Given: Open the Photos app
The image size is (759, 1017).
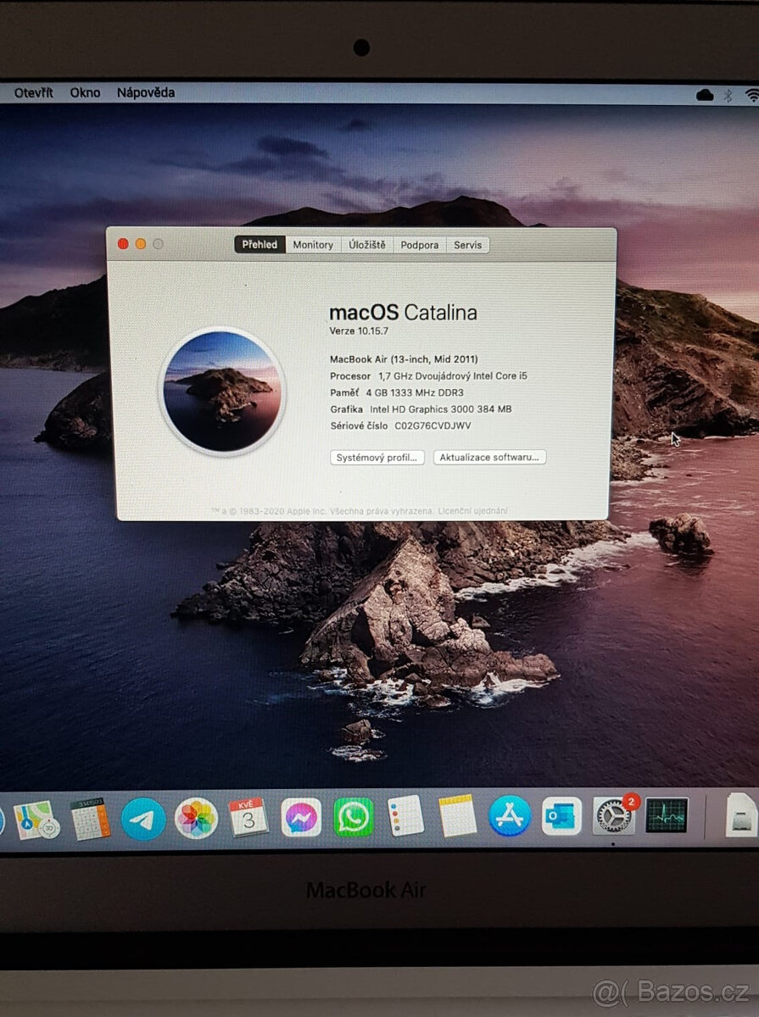Looking at the screenshot, I should 195,818.
